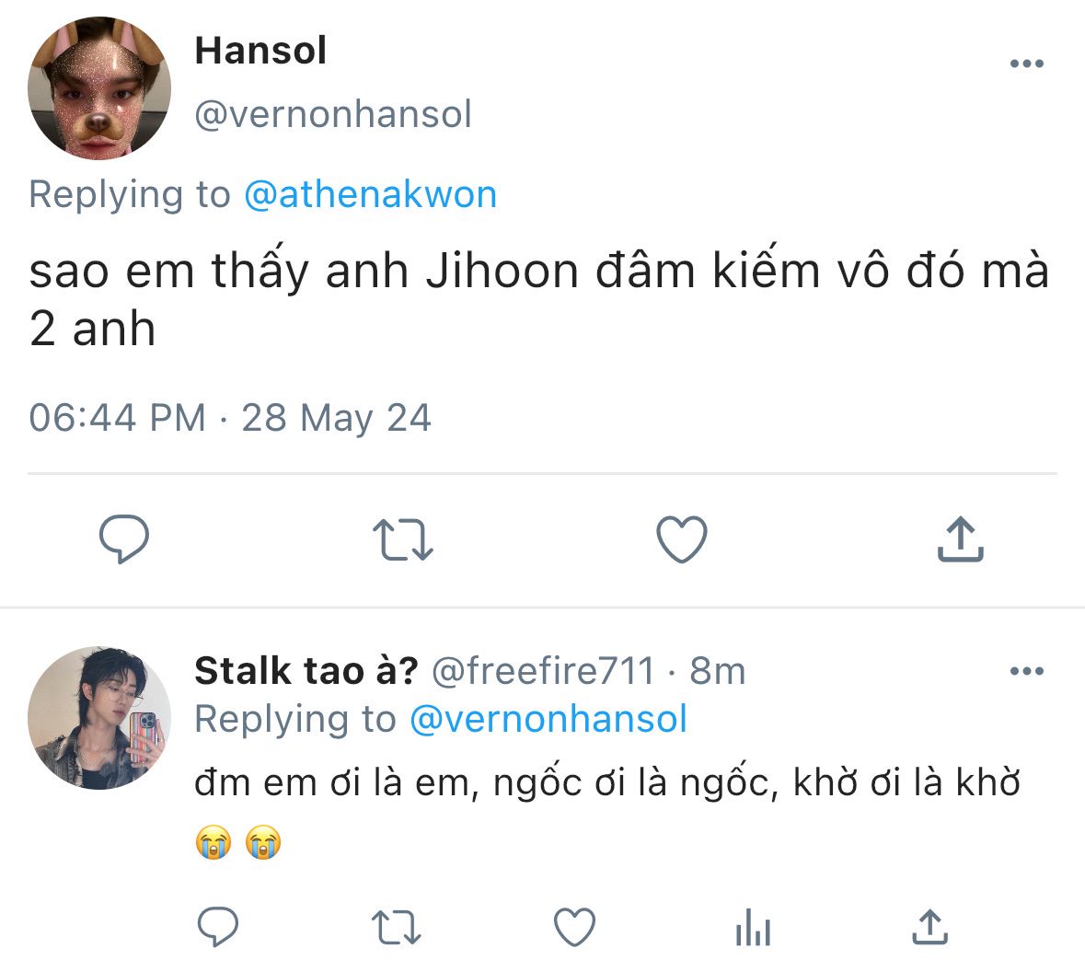
Task: Retweet Hansol's main tweet
Action: point(402,540)
